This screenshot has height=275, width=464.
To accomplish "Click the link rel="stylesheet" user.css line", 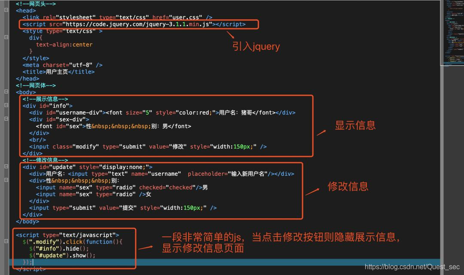I will pyautogui.click(x=117, y=18).
